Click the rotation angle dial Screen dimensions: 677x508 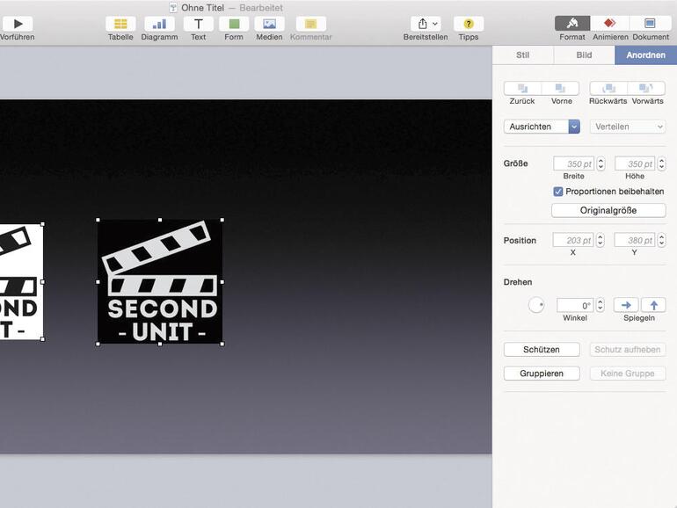pos(536,305)
